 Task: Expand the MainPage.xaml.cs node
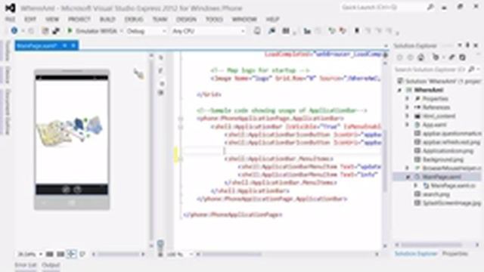(x=416, y=185)
